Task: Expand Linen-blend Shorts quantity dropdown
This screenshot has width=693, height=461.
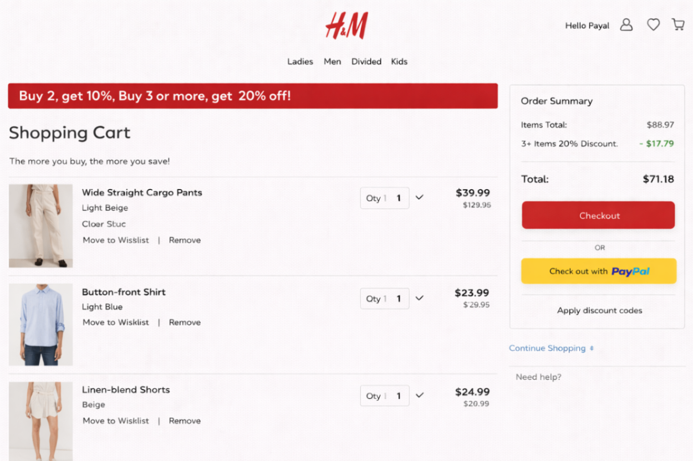Action: (419, 395)
